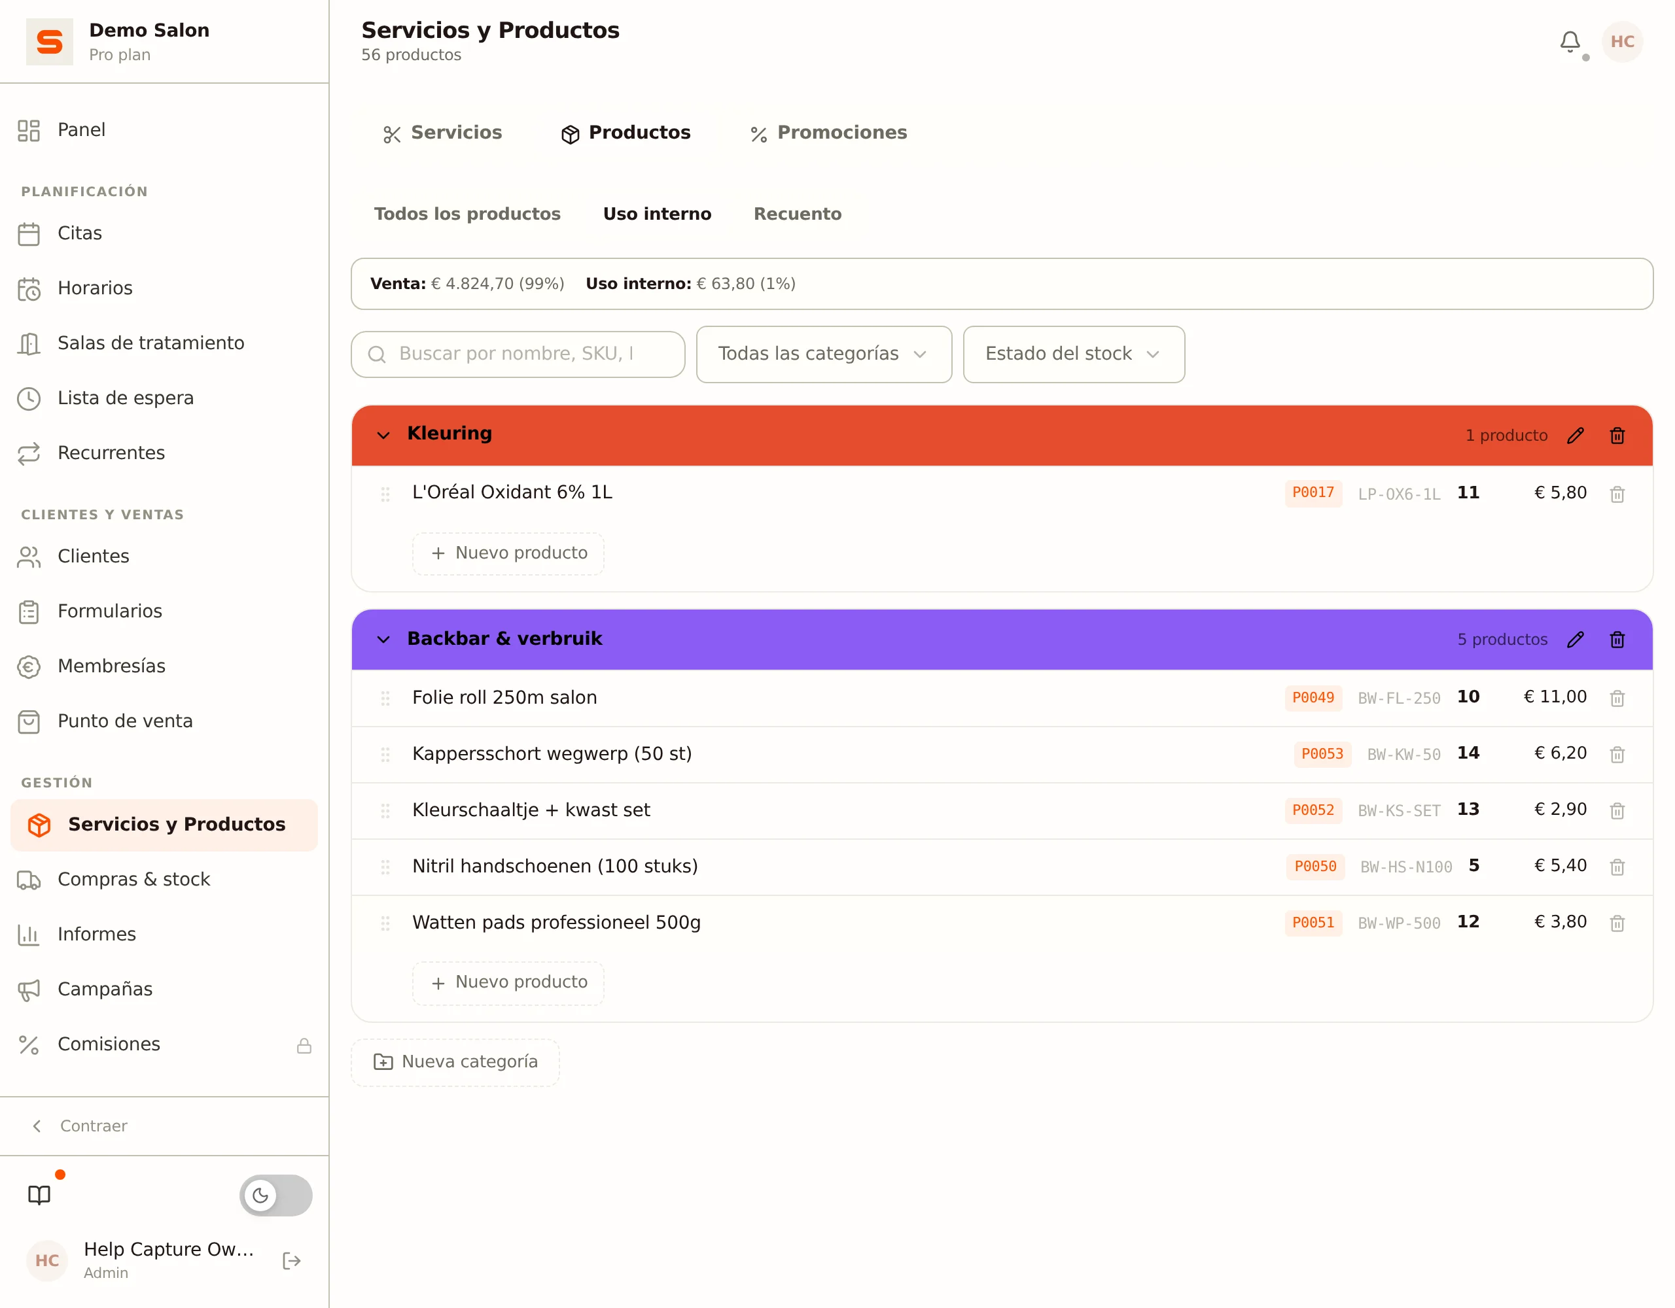Click the P0050 product code badge
Image resolution: width=1675 pixels, height=1308 pixels.
[x=1315, y=867]
